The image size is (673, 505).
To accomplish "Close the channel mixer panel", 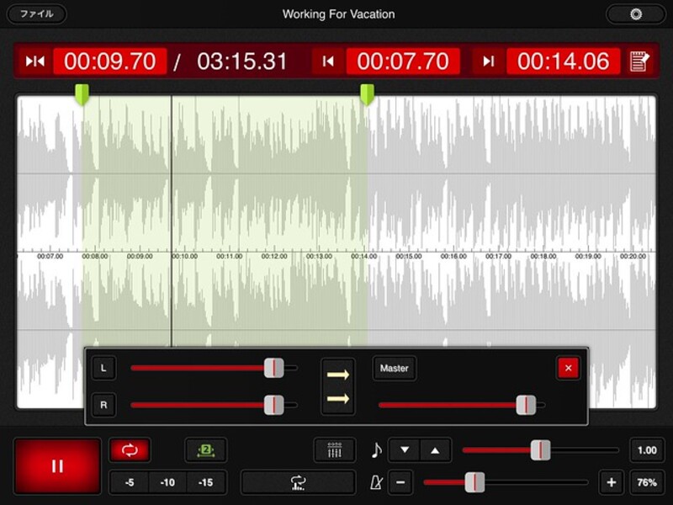I will point(568,368).
